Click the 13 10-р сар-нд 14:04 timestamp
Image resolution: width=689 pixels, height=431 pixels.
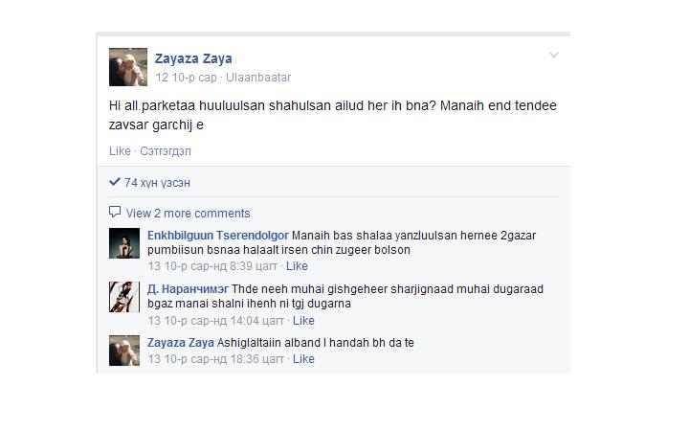tap(215, 321)
